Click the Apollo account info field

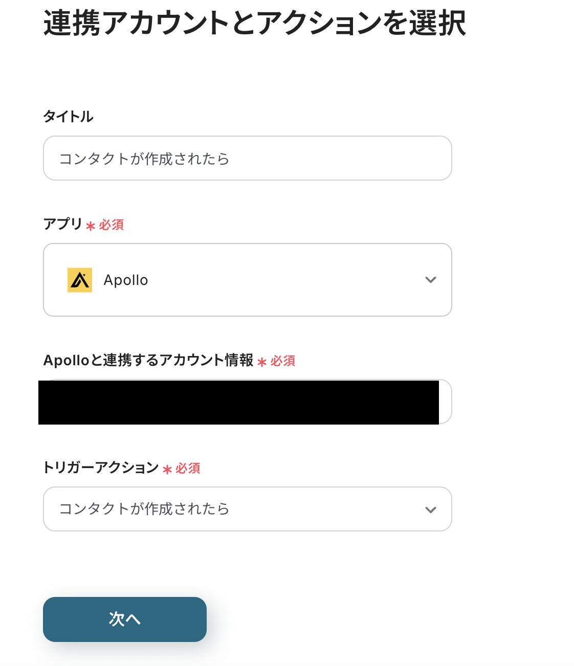click(239, 402)
